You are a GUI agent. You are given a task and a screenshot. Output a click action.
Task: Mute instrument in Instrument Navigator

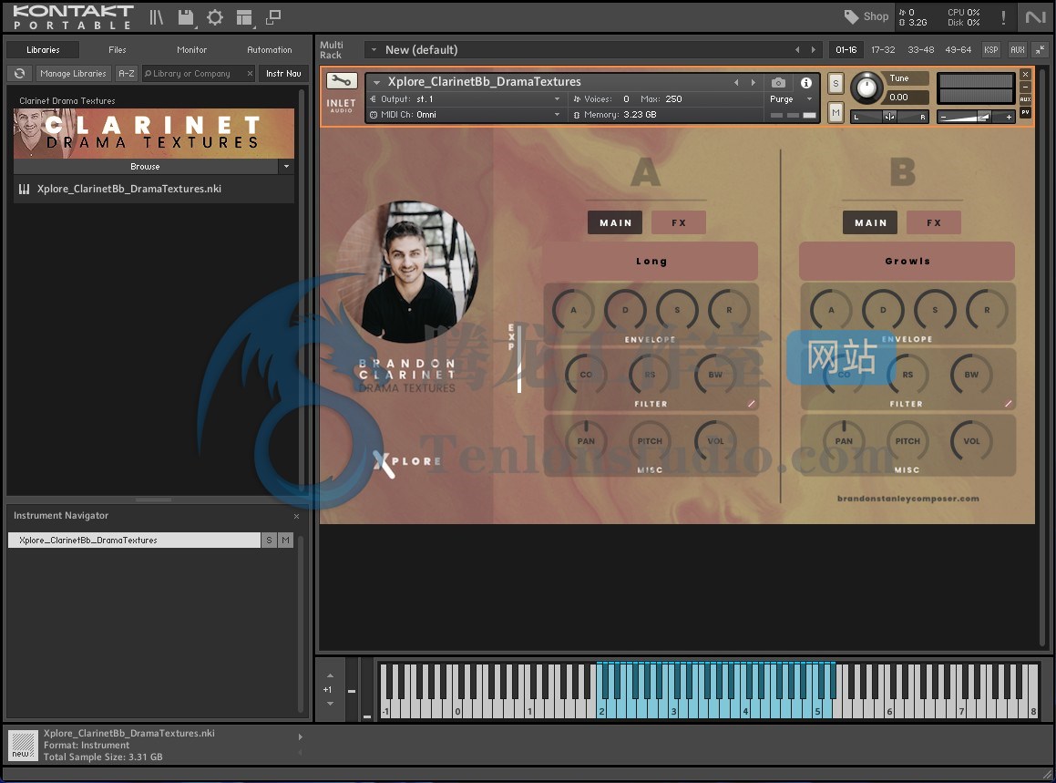[285, 540]
